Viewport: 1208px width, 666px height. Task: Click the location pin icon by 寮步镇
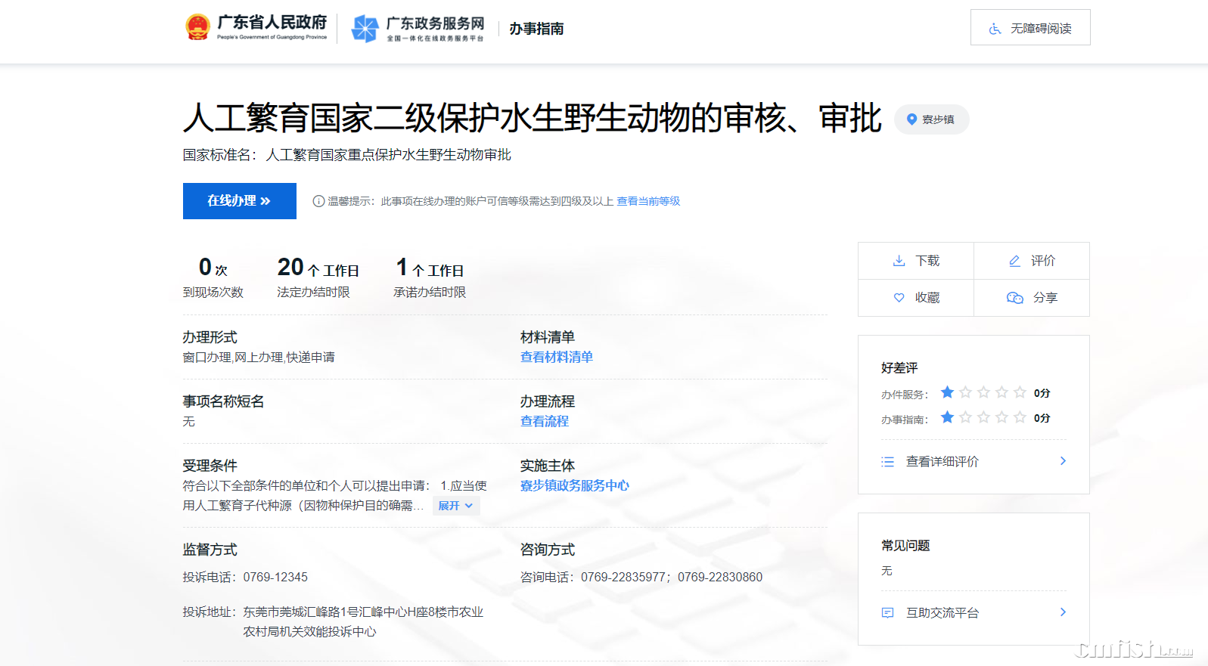[x=911, y=119]
